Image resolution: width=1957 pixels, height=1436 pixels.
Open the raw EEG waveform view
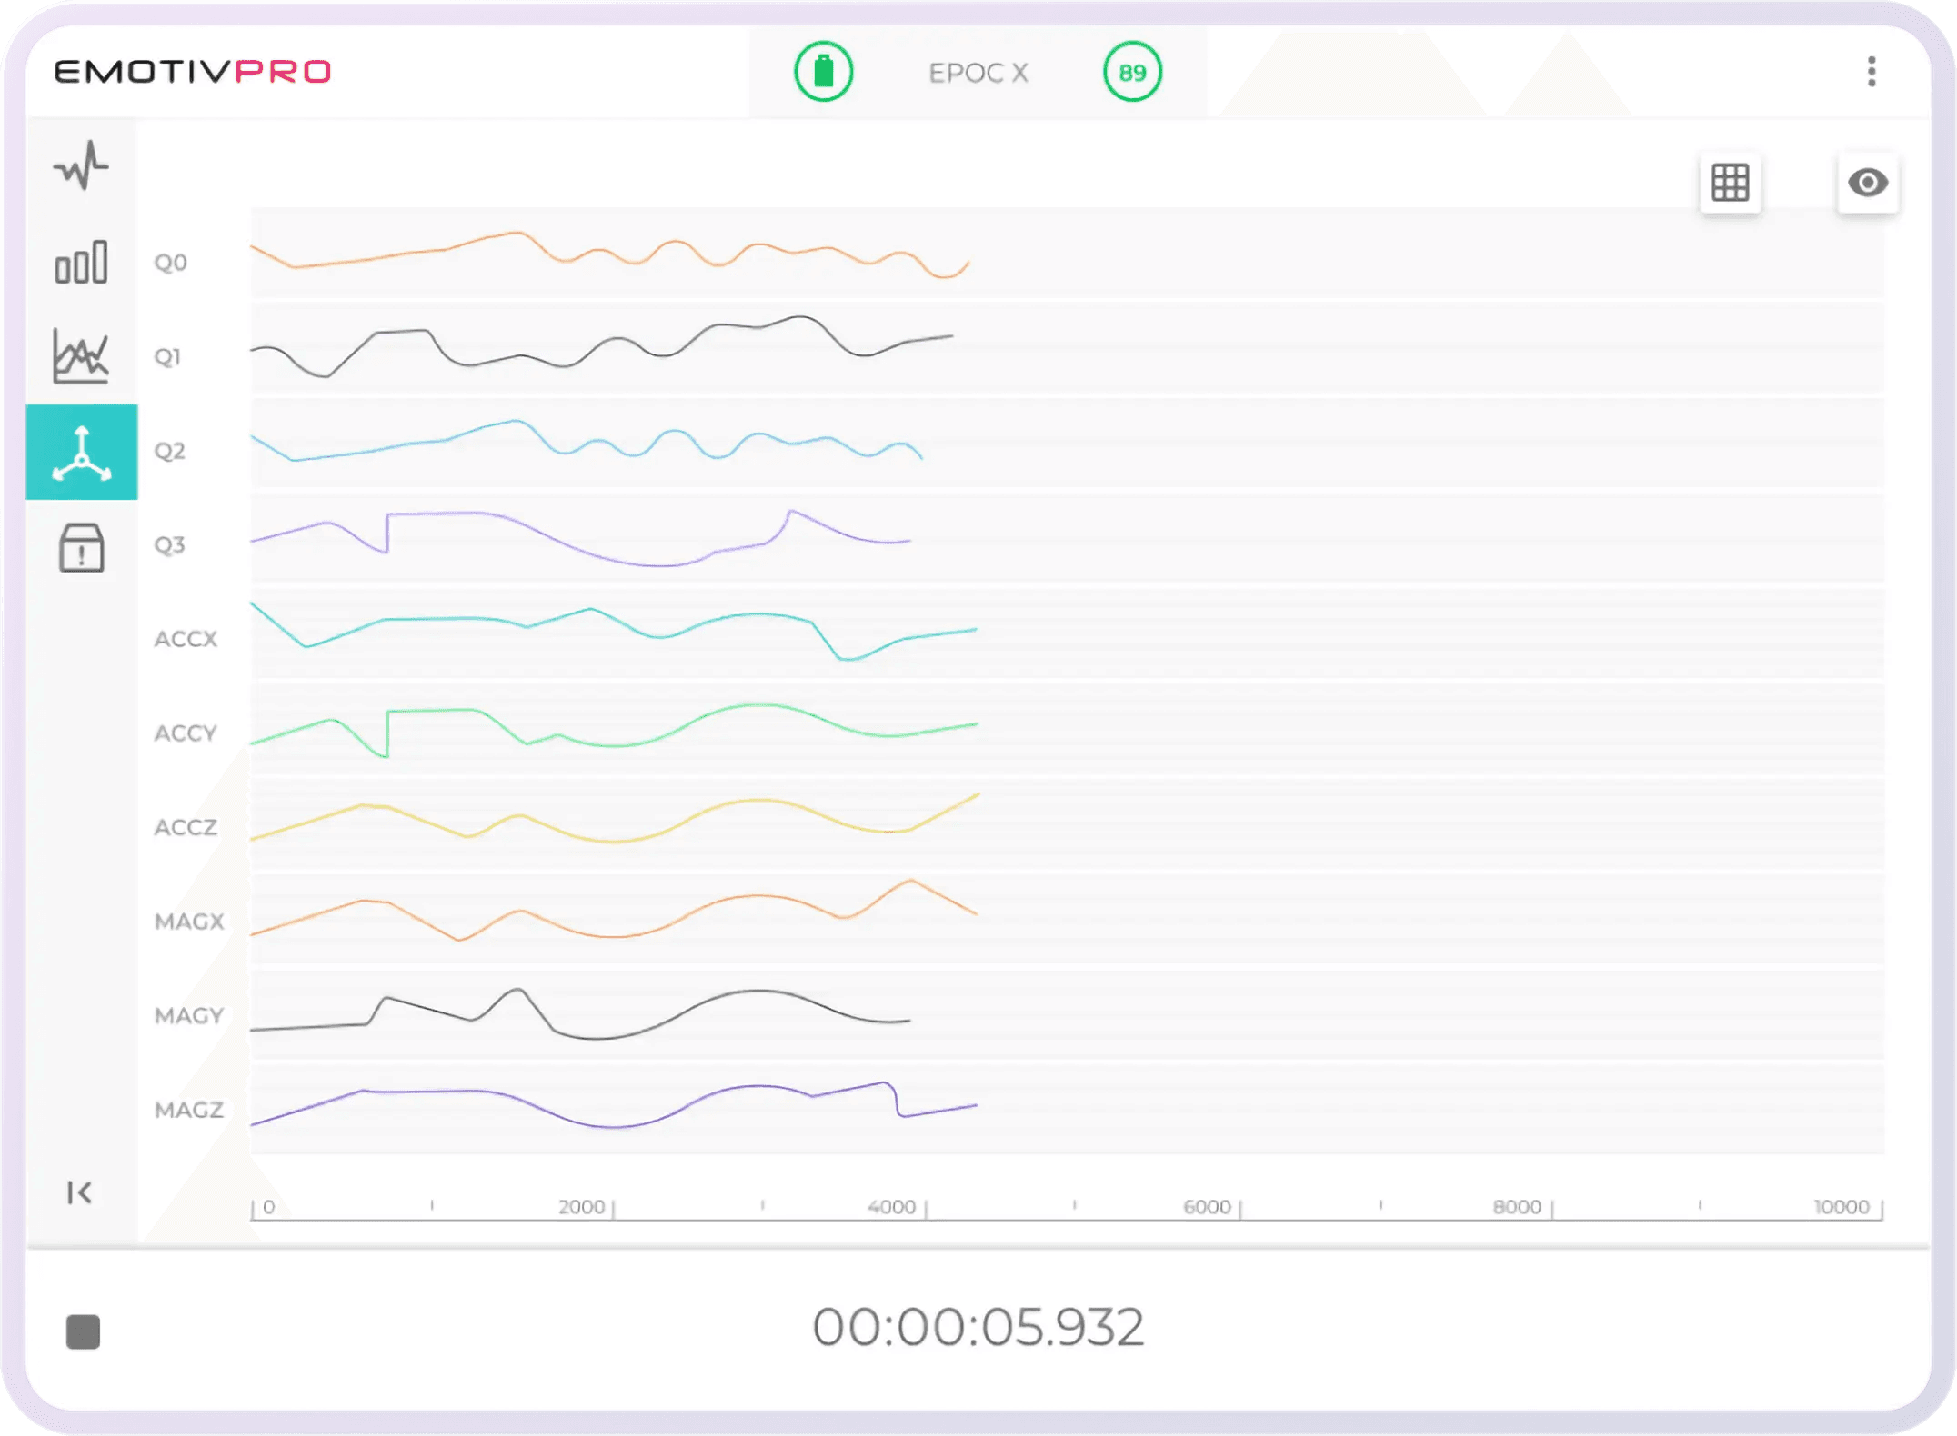[81, 166]
